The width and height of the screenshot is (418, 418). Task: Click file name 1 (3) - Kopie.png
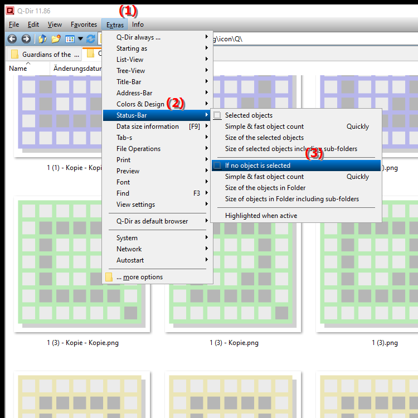(x=234, y=343)
